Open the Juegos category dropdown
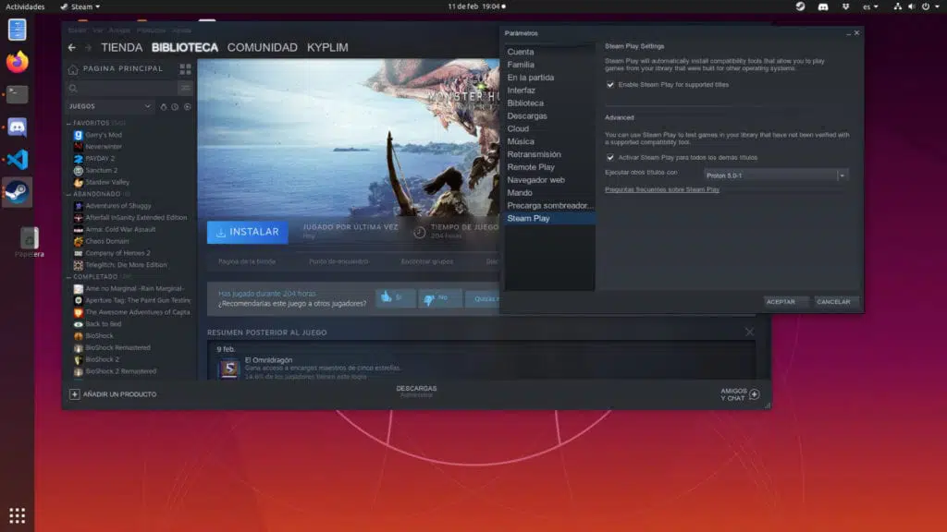Viewport: 947px width, 532px height. [110, 107]
